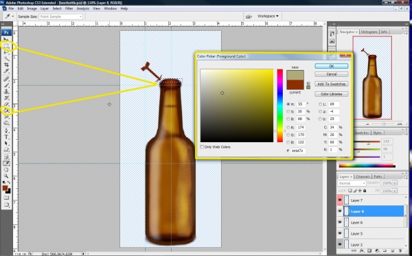Open the layer Opacity slider arrow
The width and height of the screenshot is (412, 256).
(395, 183)
